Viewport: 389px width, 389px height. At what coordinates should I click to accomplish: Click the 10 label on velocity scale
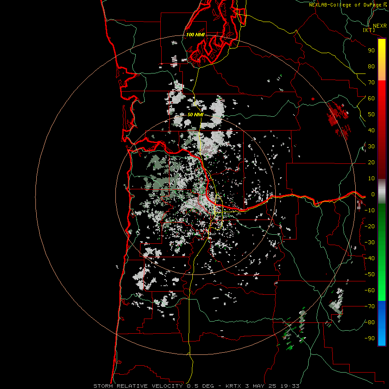pos(371,179)
